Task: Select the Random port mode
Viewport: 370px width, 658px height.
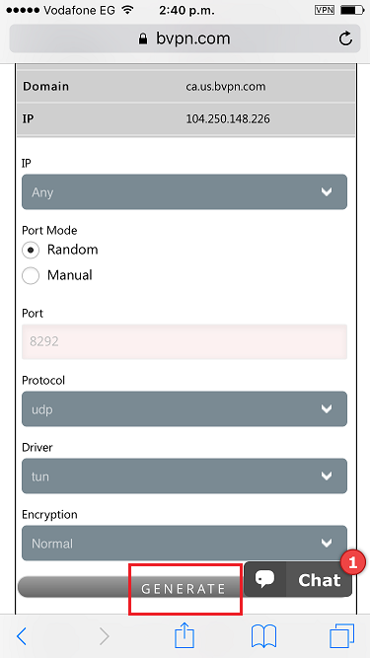Action: [31, 250]
